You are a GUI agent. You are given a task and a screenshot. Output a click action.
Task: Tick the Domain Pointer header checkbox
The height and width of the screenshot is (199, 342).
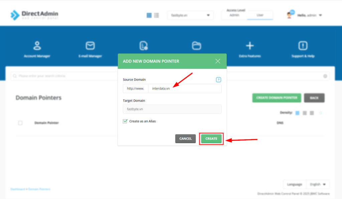pyautogui.click(x=20, y=123)
